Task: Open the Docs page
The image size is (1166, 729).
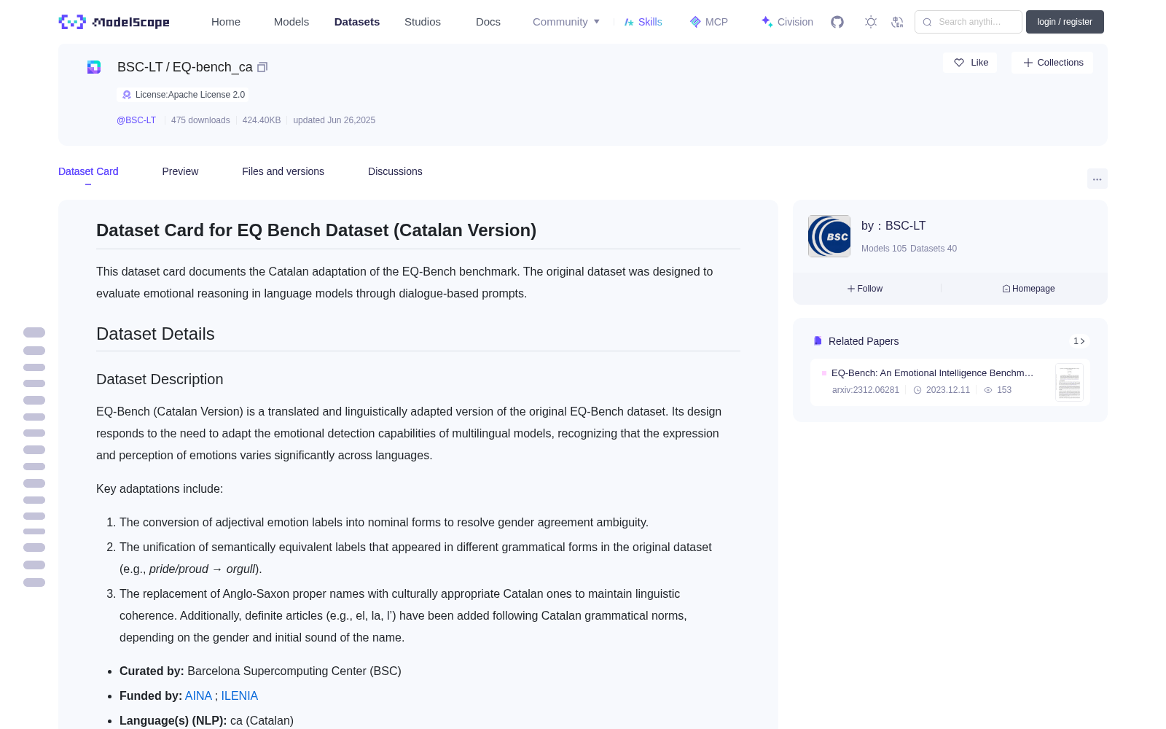Action: tap(488, 22)
